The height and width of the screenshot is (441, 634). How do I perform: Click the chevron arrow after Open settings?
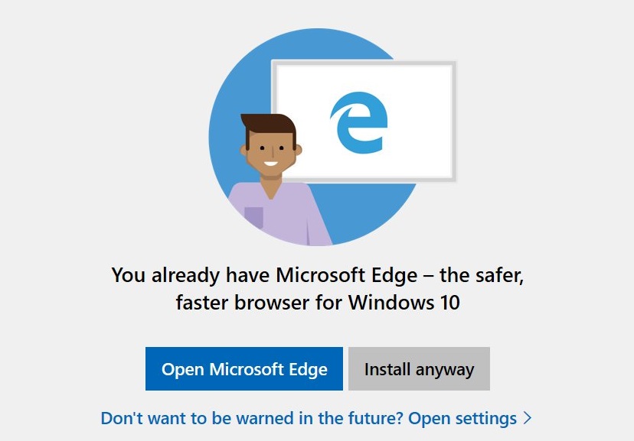point(527,418)
